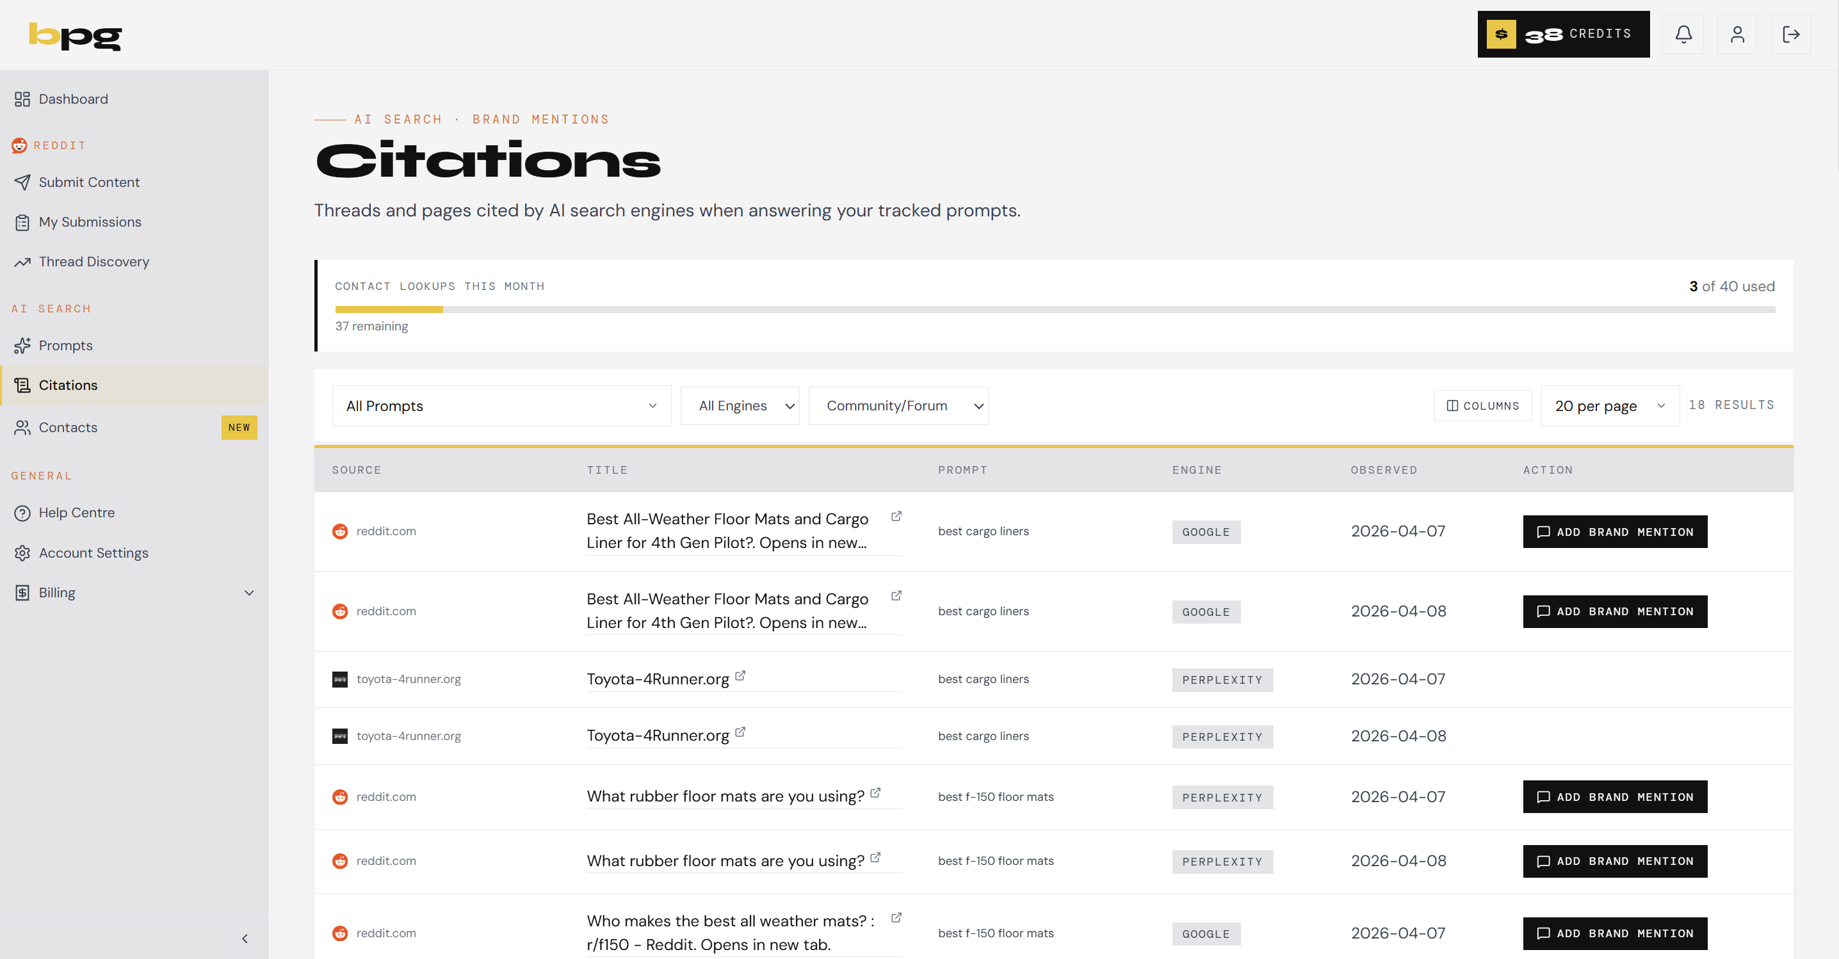This screenshot has height=959, width=1839.
Task: Click the Reddit section icon in sidebar
Action: 19,145
